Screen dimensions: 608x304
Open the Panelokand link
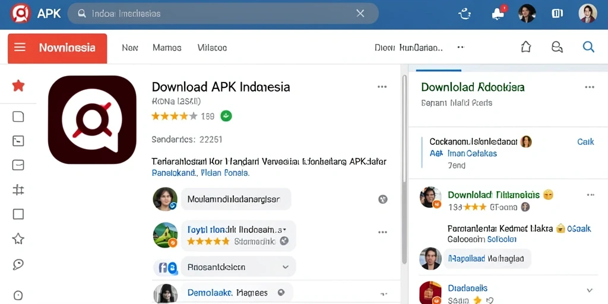tap(175, 173)
